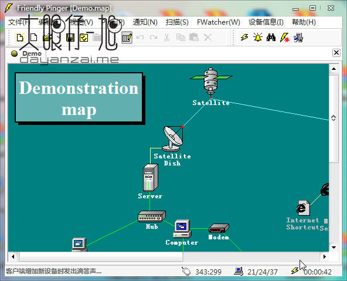Select the Satellite device icon
This screenshot has height=281, width=347.
pyautogui.click(x=211, y=82)
